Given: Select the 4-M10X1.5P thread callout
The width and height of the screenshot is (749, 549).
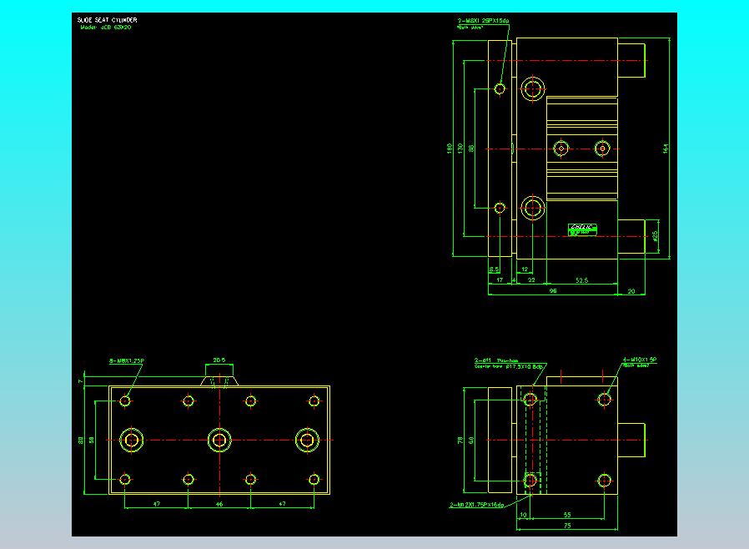Looking at the screenshot, I should pyautogui.click(x=641, y=360).
